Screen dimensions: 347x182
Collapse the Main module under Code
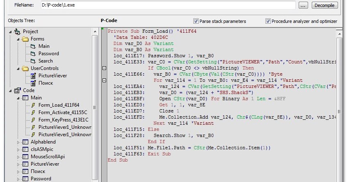pyautogui.click(x=18, y=98)
